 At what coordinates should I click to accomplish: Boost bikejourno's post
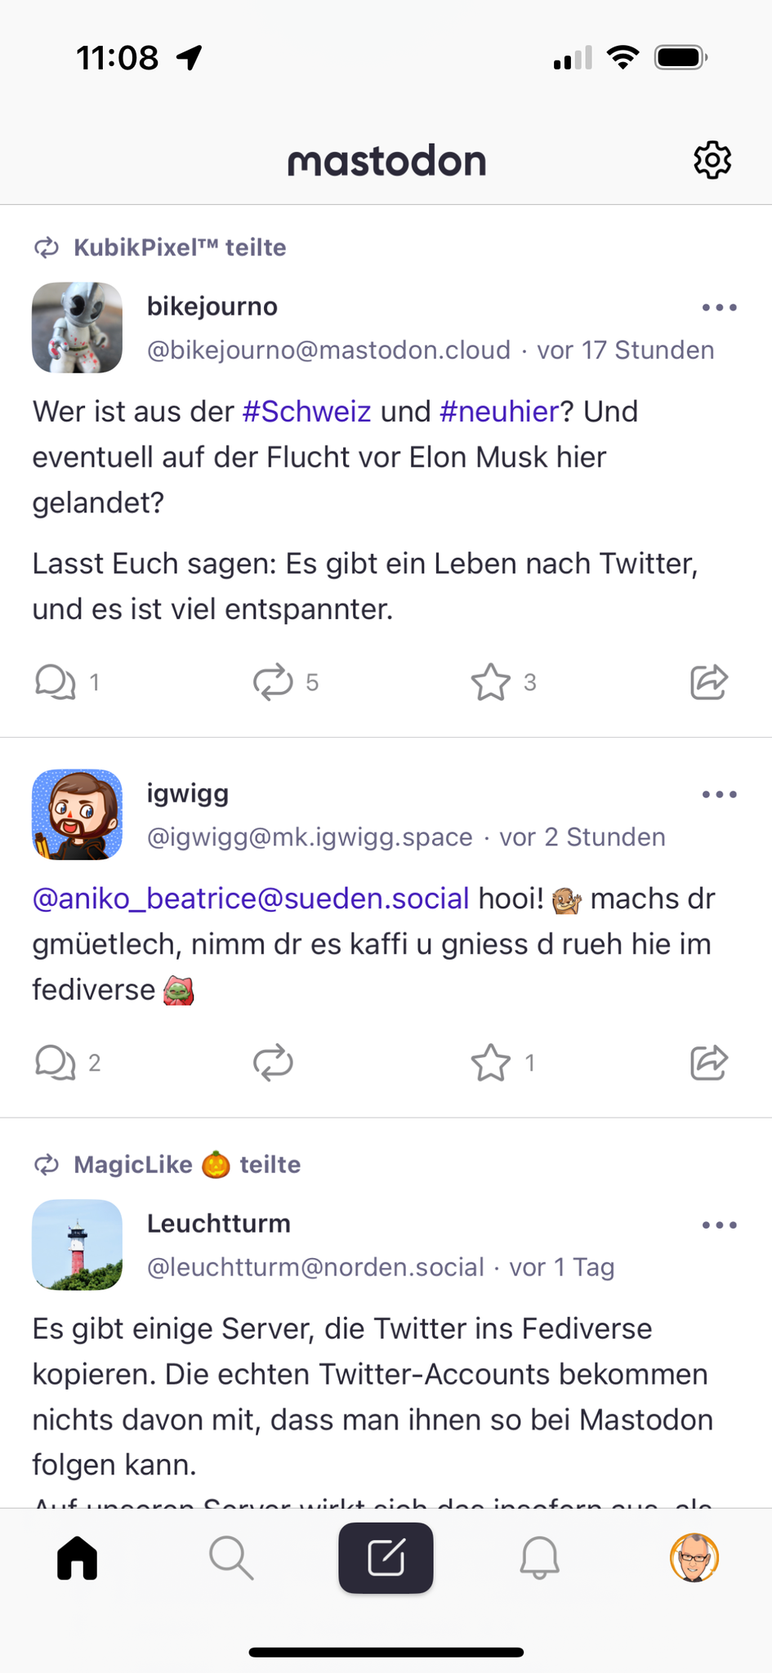pyautogui.click(x=273, y=682)
